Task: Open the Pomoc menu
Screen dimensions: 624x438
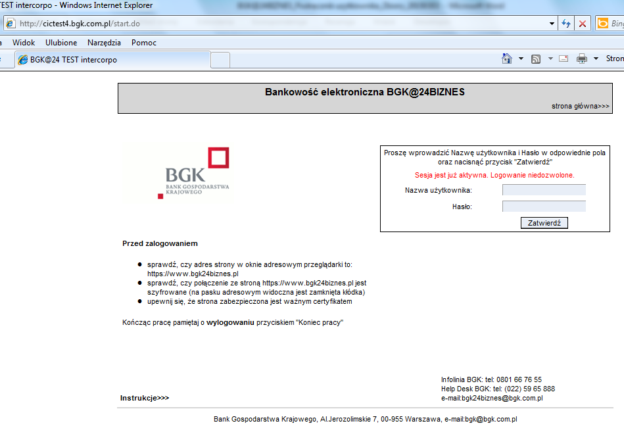Action: pyautogui.click(x=143, y=43)
